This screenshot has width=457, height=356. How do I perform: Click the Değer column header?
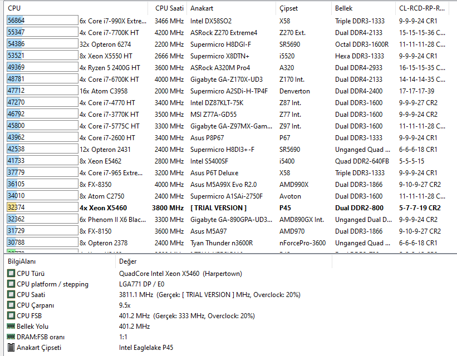click(224, 261)
